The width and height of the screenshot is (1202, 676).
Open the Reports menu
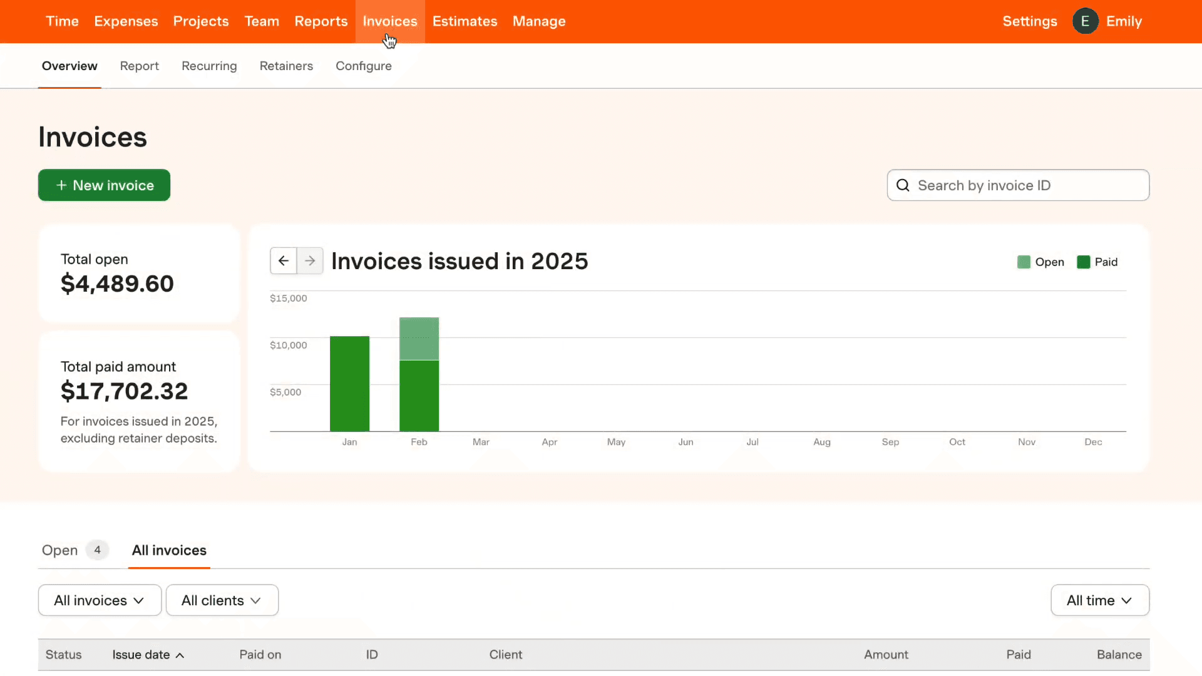click(321, 21)
